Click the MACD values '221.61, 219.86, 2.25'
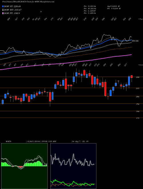This screenshot has width=143, height=189. point(43,141)
